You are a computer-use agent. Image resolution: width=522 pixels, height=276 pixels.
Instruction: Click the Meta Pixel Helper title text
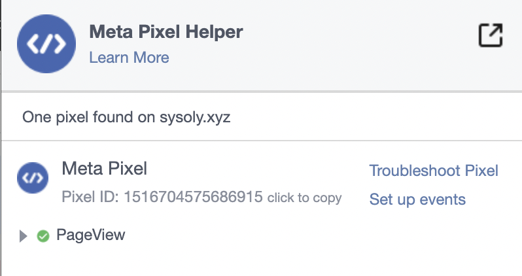click(x=166, y=31)
